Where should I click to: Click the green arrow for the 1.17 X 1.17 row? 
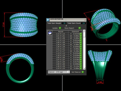pos(81,51)
